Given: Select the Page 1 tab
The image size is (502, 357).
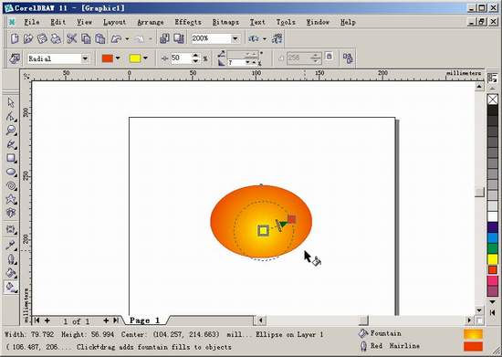Looking at the screenshot, I should [x=145, y=320].
